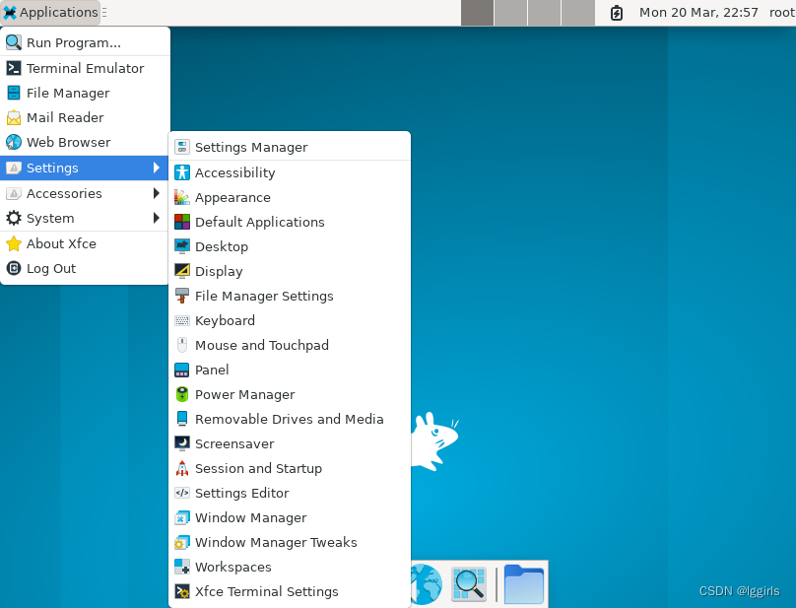The image size is (796, 608).
Task: Click the Appearance palette icon
Action: (x=181, y=197)
